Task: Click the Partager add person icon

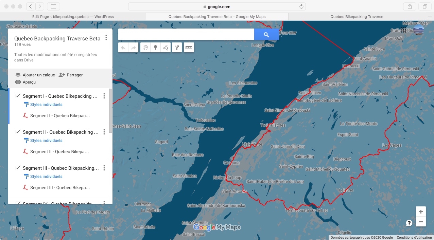Action: [x=62, y=75]
